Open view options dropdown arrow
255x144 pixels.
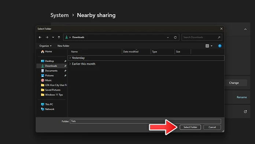211,46
